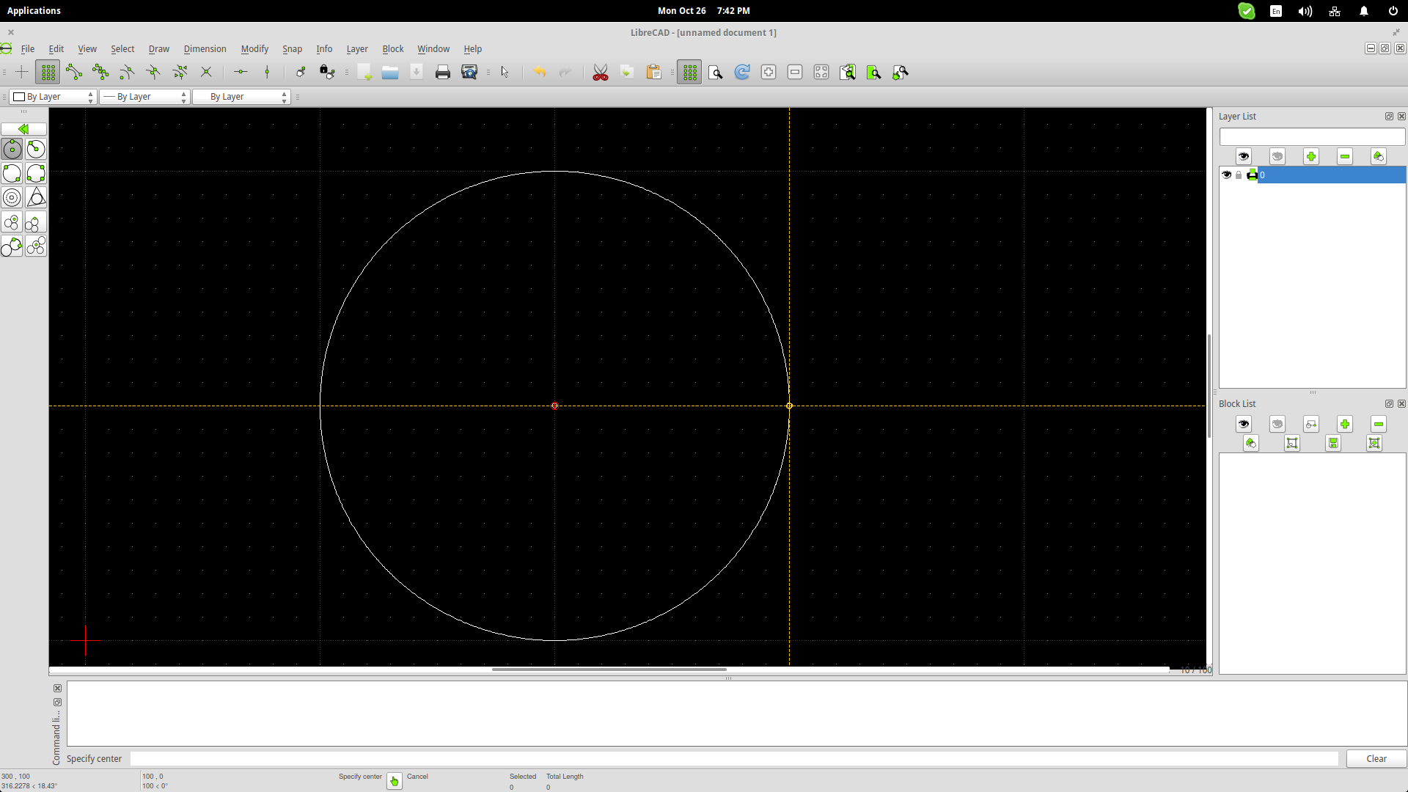Select the Circle 3 points tool
Image resolution: width=1408 pixels, height=792 pixels.
(x=36, y=174)
